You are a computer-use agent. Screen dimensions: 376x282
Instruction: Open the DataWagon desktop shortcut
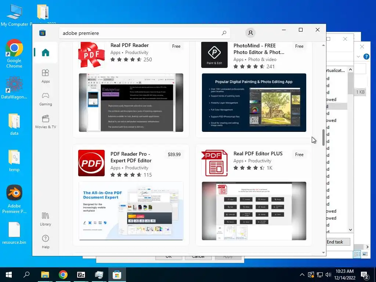(14, 88)
